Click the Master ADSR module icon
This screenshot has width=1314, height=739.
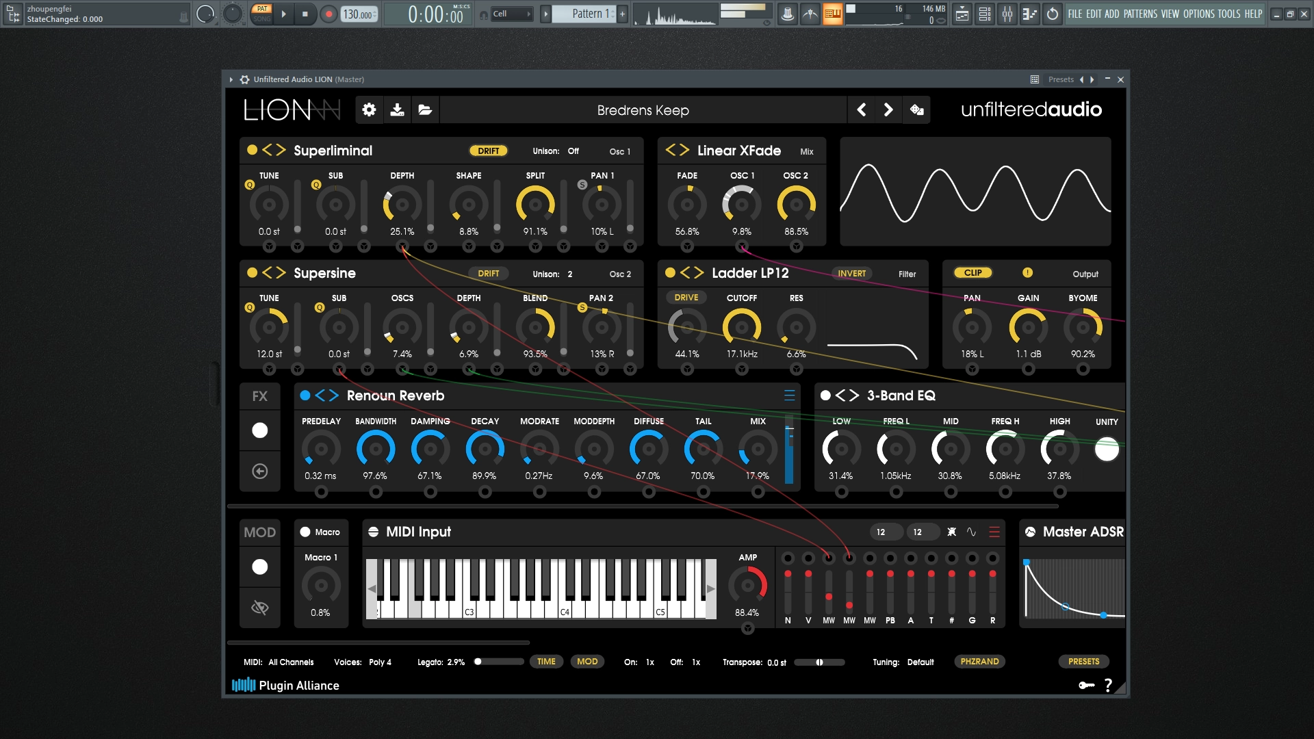[1030, 532]
